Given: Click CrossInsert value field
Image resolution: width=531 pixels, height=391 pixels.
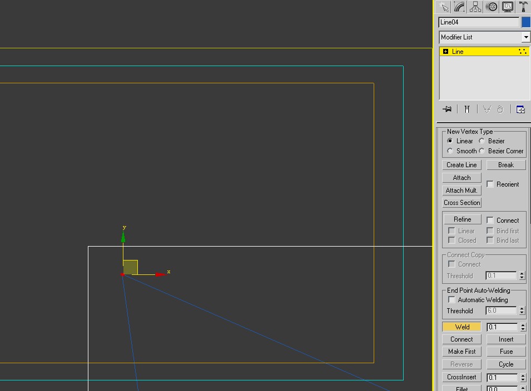Looking at the screenshot, I should [x=502, y=378].
